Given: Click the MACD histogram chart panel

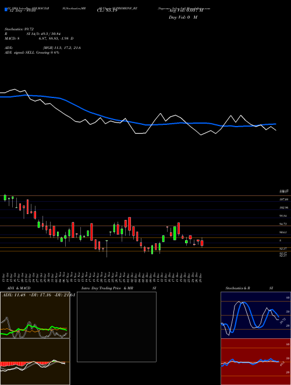Looking at the screenshot, I should coord(35,362).
